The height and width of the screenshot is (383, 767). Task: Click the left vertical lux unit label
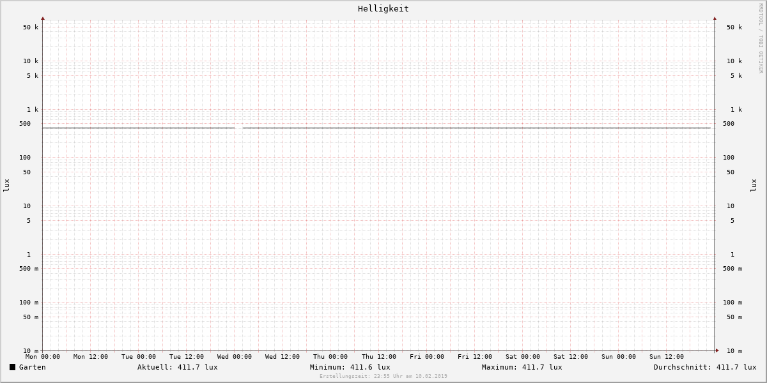click(6, 185)
